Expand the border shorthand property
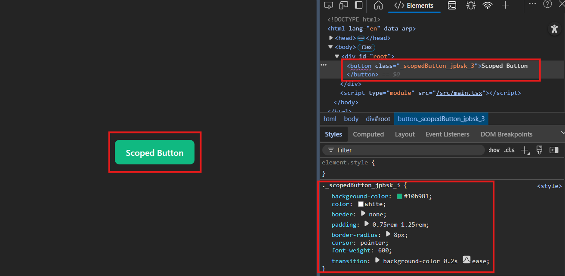The height and width of the screenshot is (276, 565). 363,213
